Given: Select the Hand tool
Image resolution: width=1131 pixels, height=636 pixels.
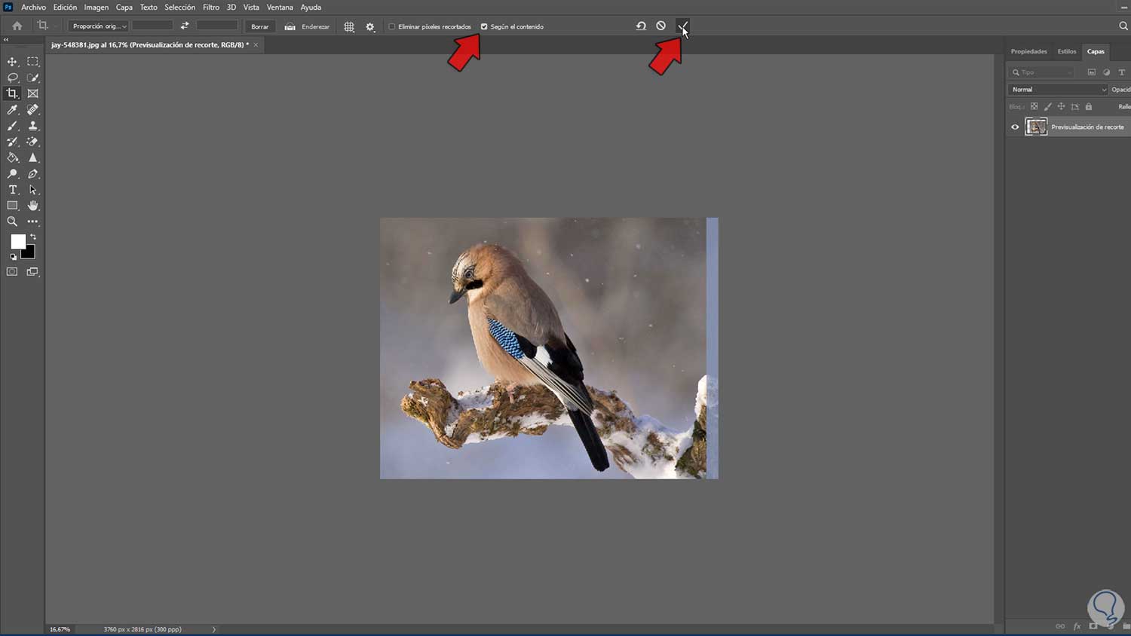Looking at the screenshot, I should [32, 206].
